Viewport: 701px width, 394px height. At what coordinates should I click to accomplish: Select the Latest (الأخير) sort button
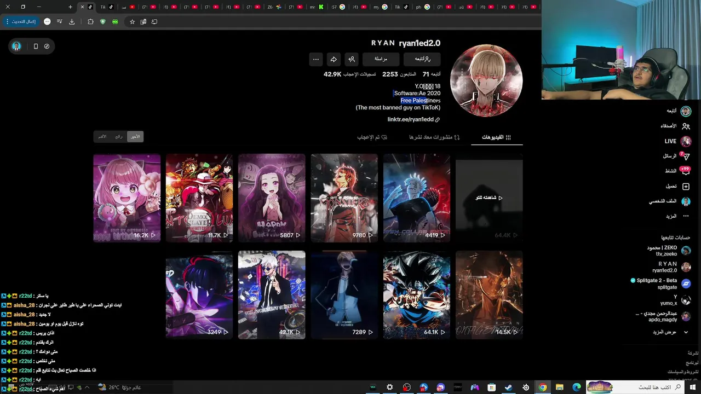pos(135,136)
